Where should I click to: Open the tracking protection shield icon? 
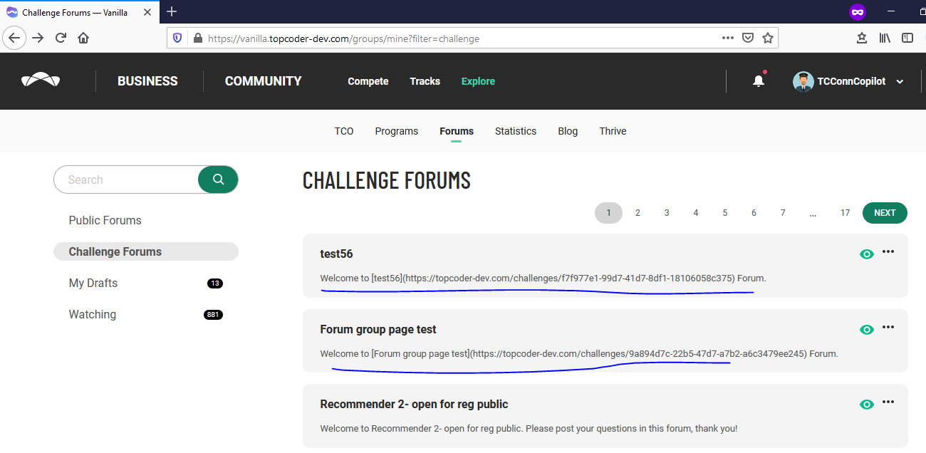point(177,38)
